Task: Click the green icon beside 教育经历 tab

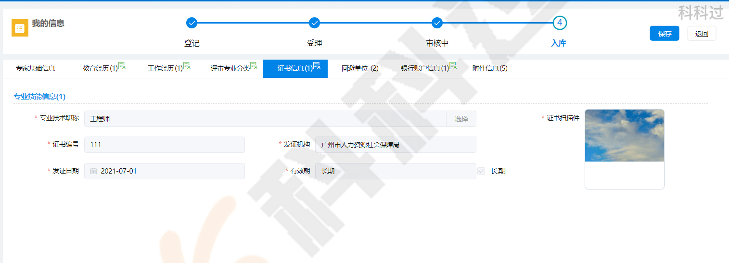Action: (x=122, y=66)
